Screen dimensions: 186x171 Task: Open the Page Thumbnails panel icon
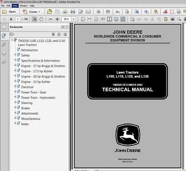pos(4,27)
